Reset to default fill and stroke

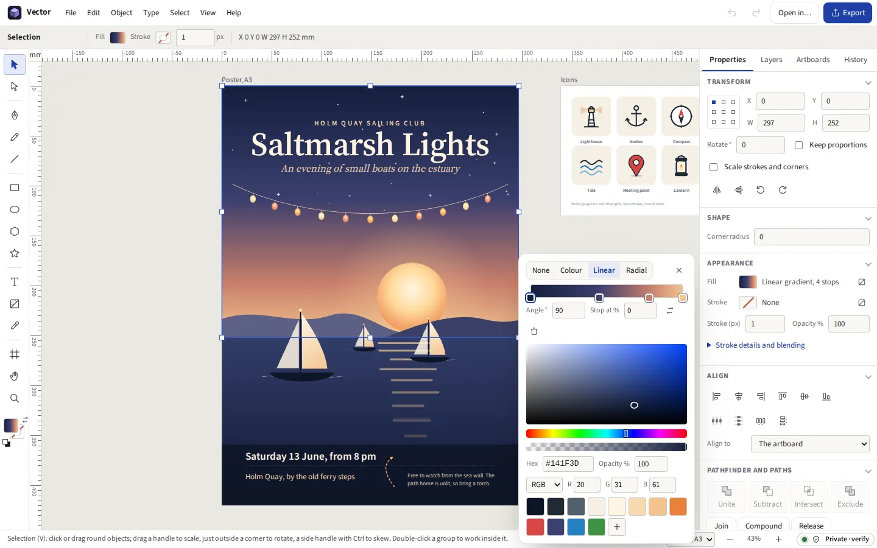7,444
